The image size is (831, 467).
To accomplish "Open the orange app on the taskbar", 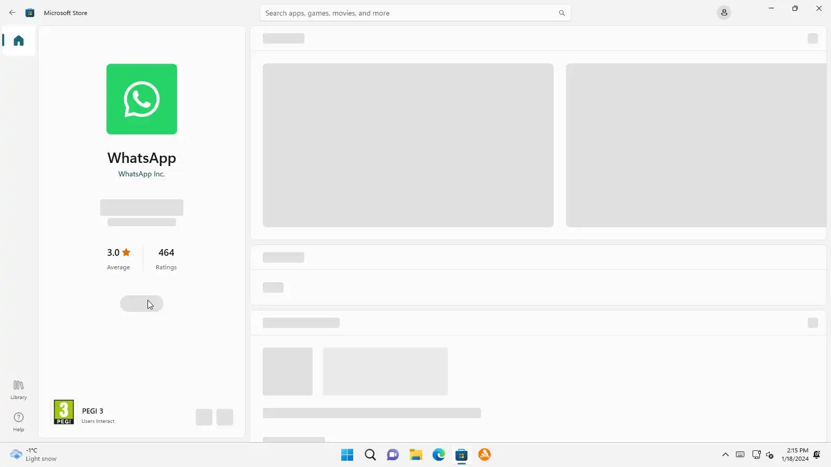I will 485,455.
